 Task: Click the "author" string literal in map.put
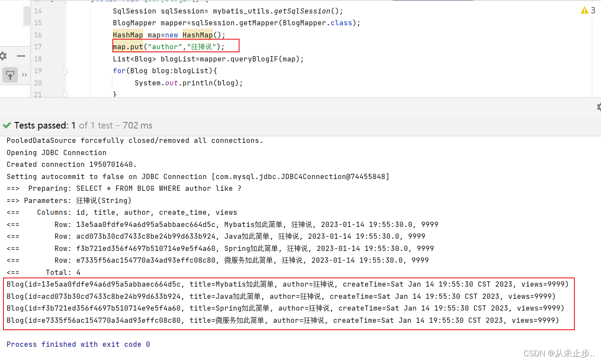click(165, 47)
